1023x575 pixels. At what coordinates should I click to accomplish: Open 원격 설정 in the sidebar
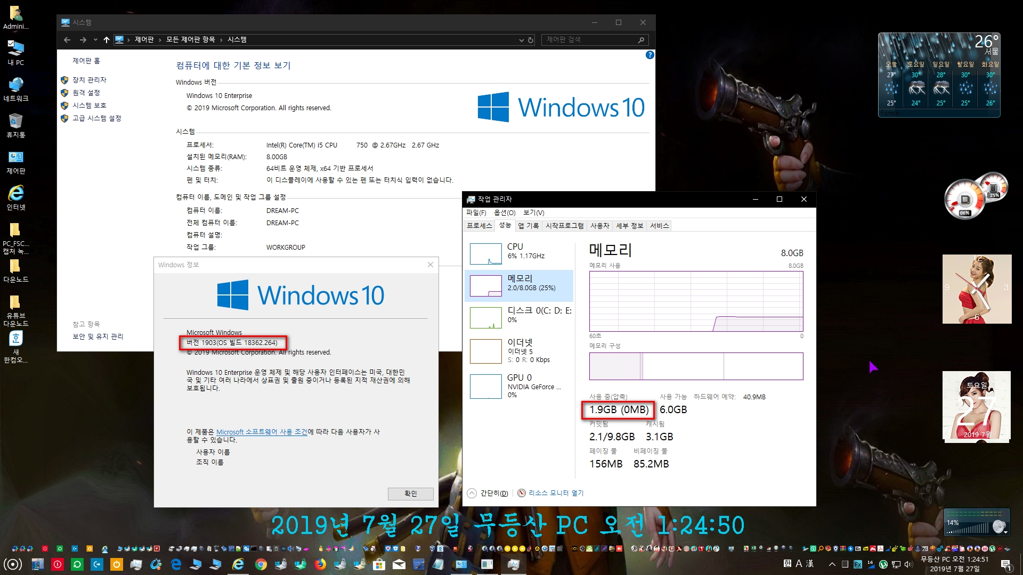coord(86,93)
